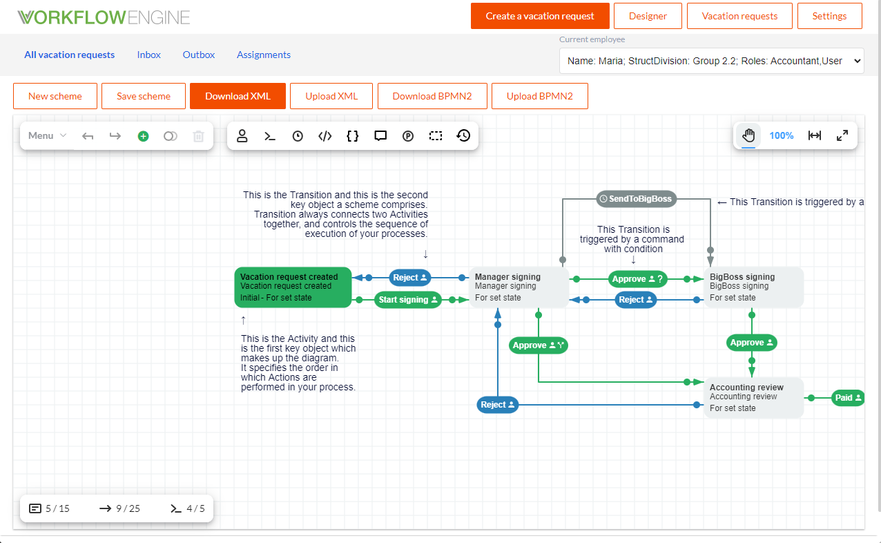Click the fit-to-width arrows icon
Screen dimensions: 881x543
click(815, 135)
